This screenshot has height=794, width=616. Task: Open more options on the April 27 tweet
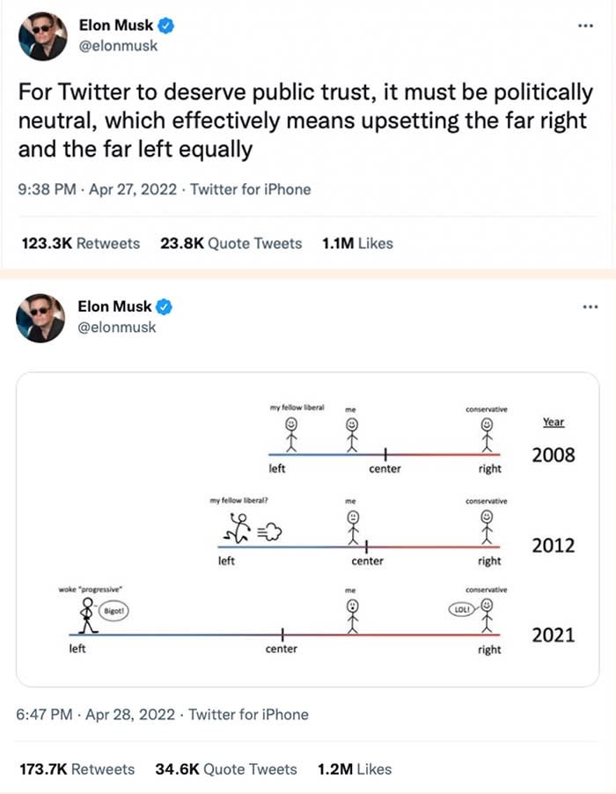(585, 26)
